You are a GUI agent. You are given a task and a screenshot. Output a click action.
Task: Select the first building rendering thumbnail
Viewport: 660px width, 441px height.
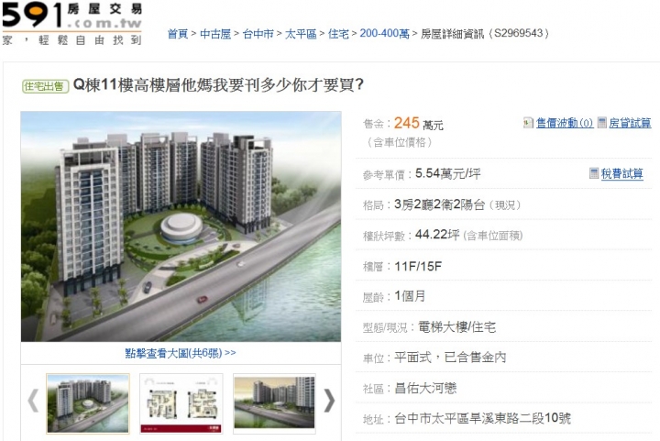coord(88,403)
